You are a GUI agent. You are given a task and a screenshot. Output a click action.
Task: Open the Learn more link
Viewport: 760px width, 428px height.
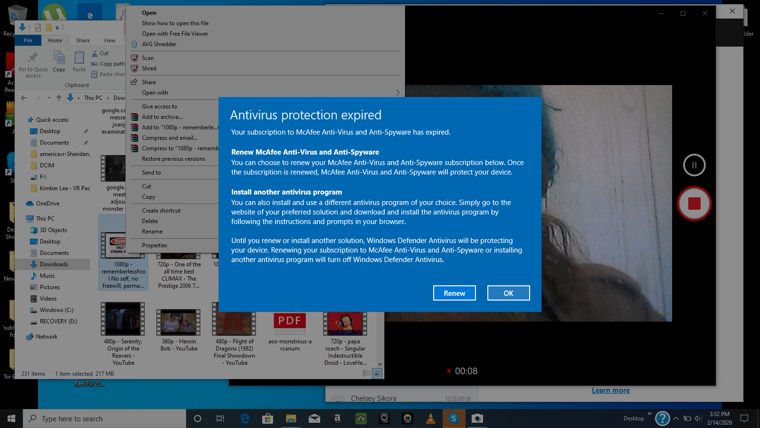611,390
